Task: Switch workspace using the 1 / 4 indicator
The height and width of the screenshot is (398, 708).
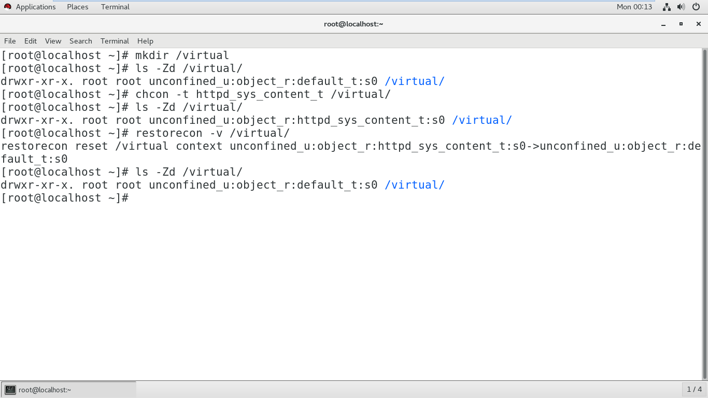Action: click(x=694, y=389)
